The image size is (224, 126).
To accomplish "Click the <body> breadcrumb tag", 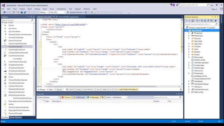I will 78,90.
